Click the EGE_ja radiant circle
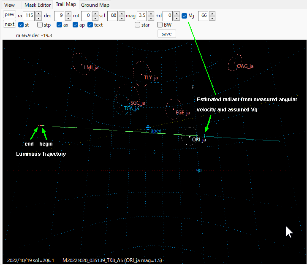The height and width of the screenshot is (265, 307). [x=174, y=109]
